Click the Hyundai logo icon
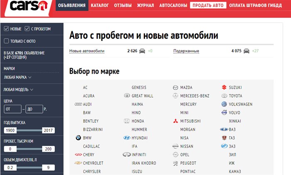 click(127, 138)
